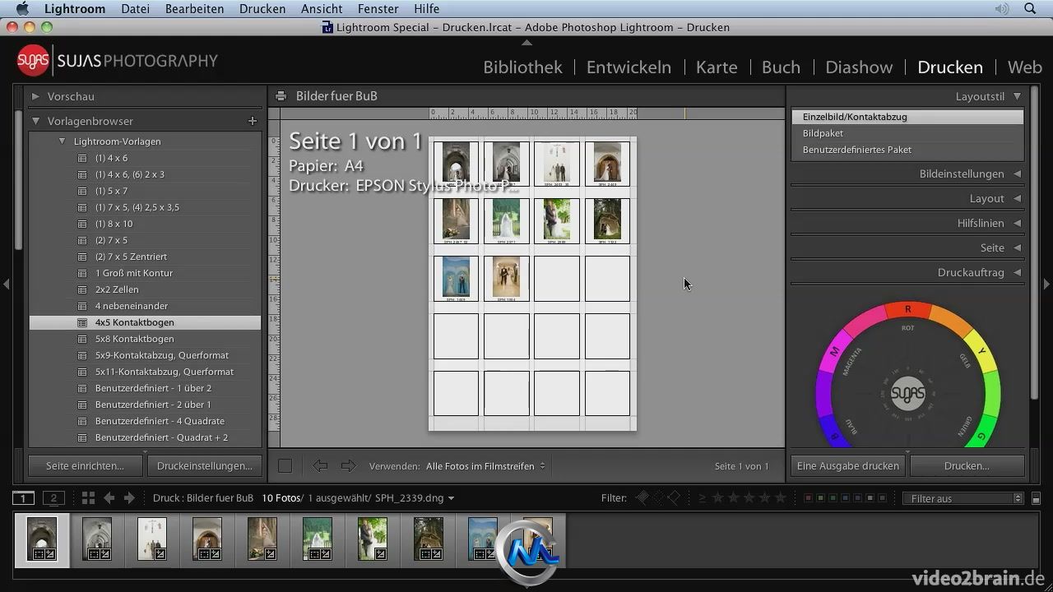Image resolution: width=1053 pixels, height=592 pixels.
Task: Click the template icon of 5x8 Kontaktbogen
Action: tap(82, 339)
